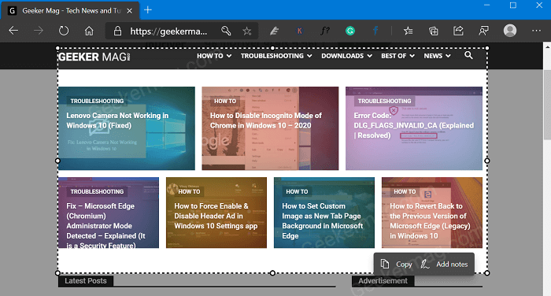Expand the News menu
Viewport: 551px width, 296px height.
pyautogui.click(x=437, y=56)
